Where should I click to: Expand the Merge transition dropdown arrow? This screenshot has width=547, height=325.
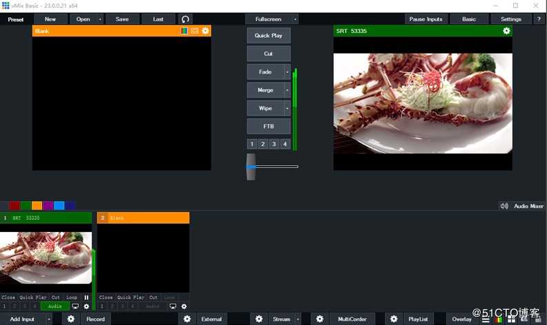[x=287, y=90]
